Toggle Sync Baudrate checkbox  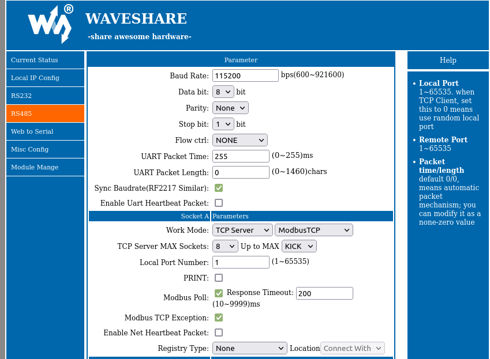pyautogui.click(x=219, y=188)
